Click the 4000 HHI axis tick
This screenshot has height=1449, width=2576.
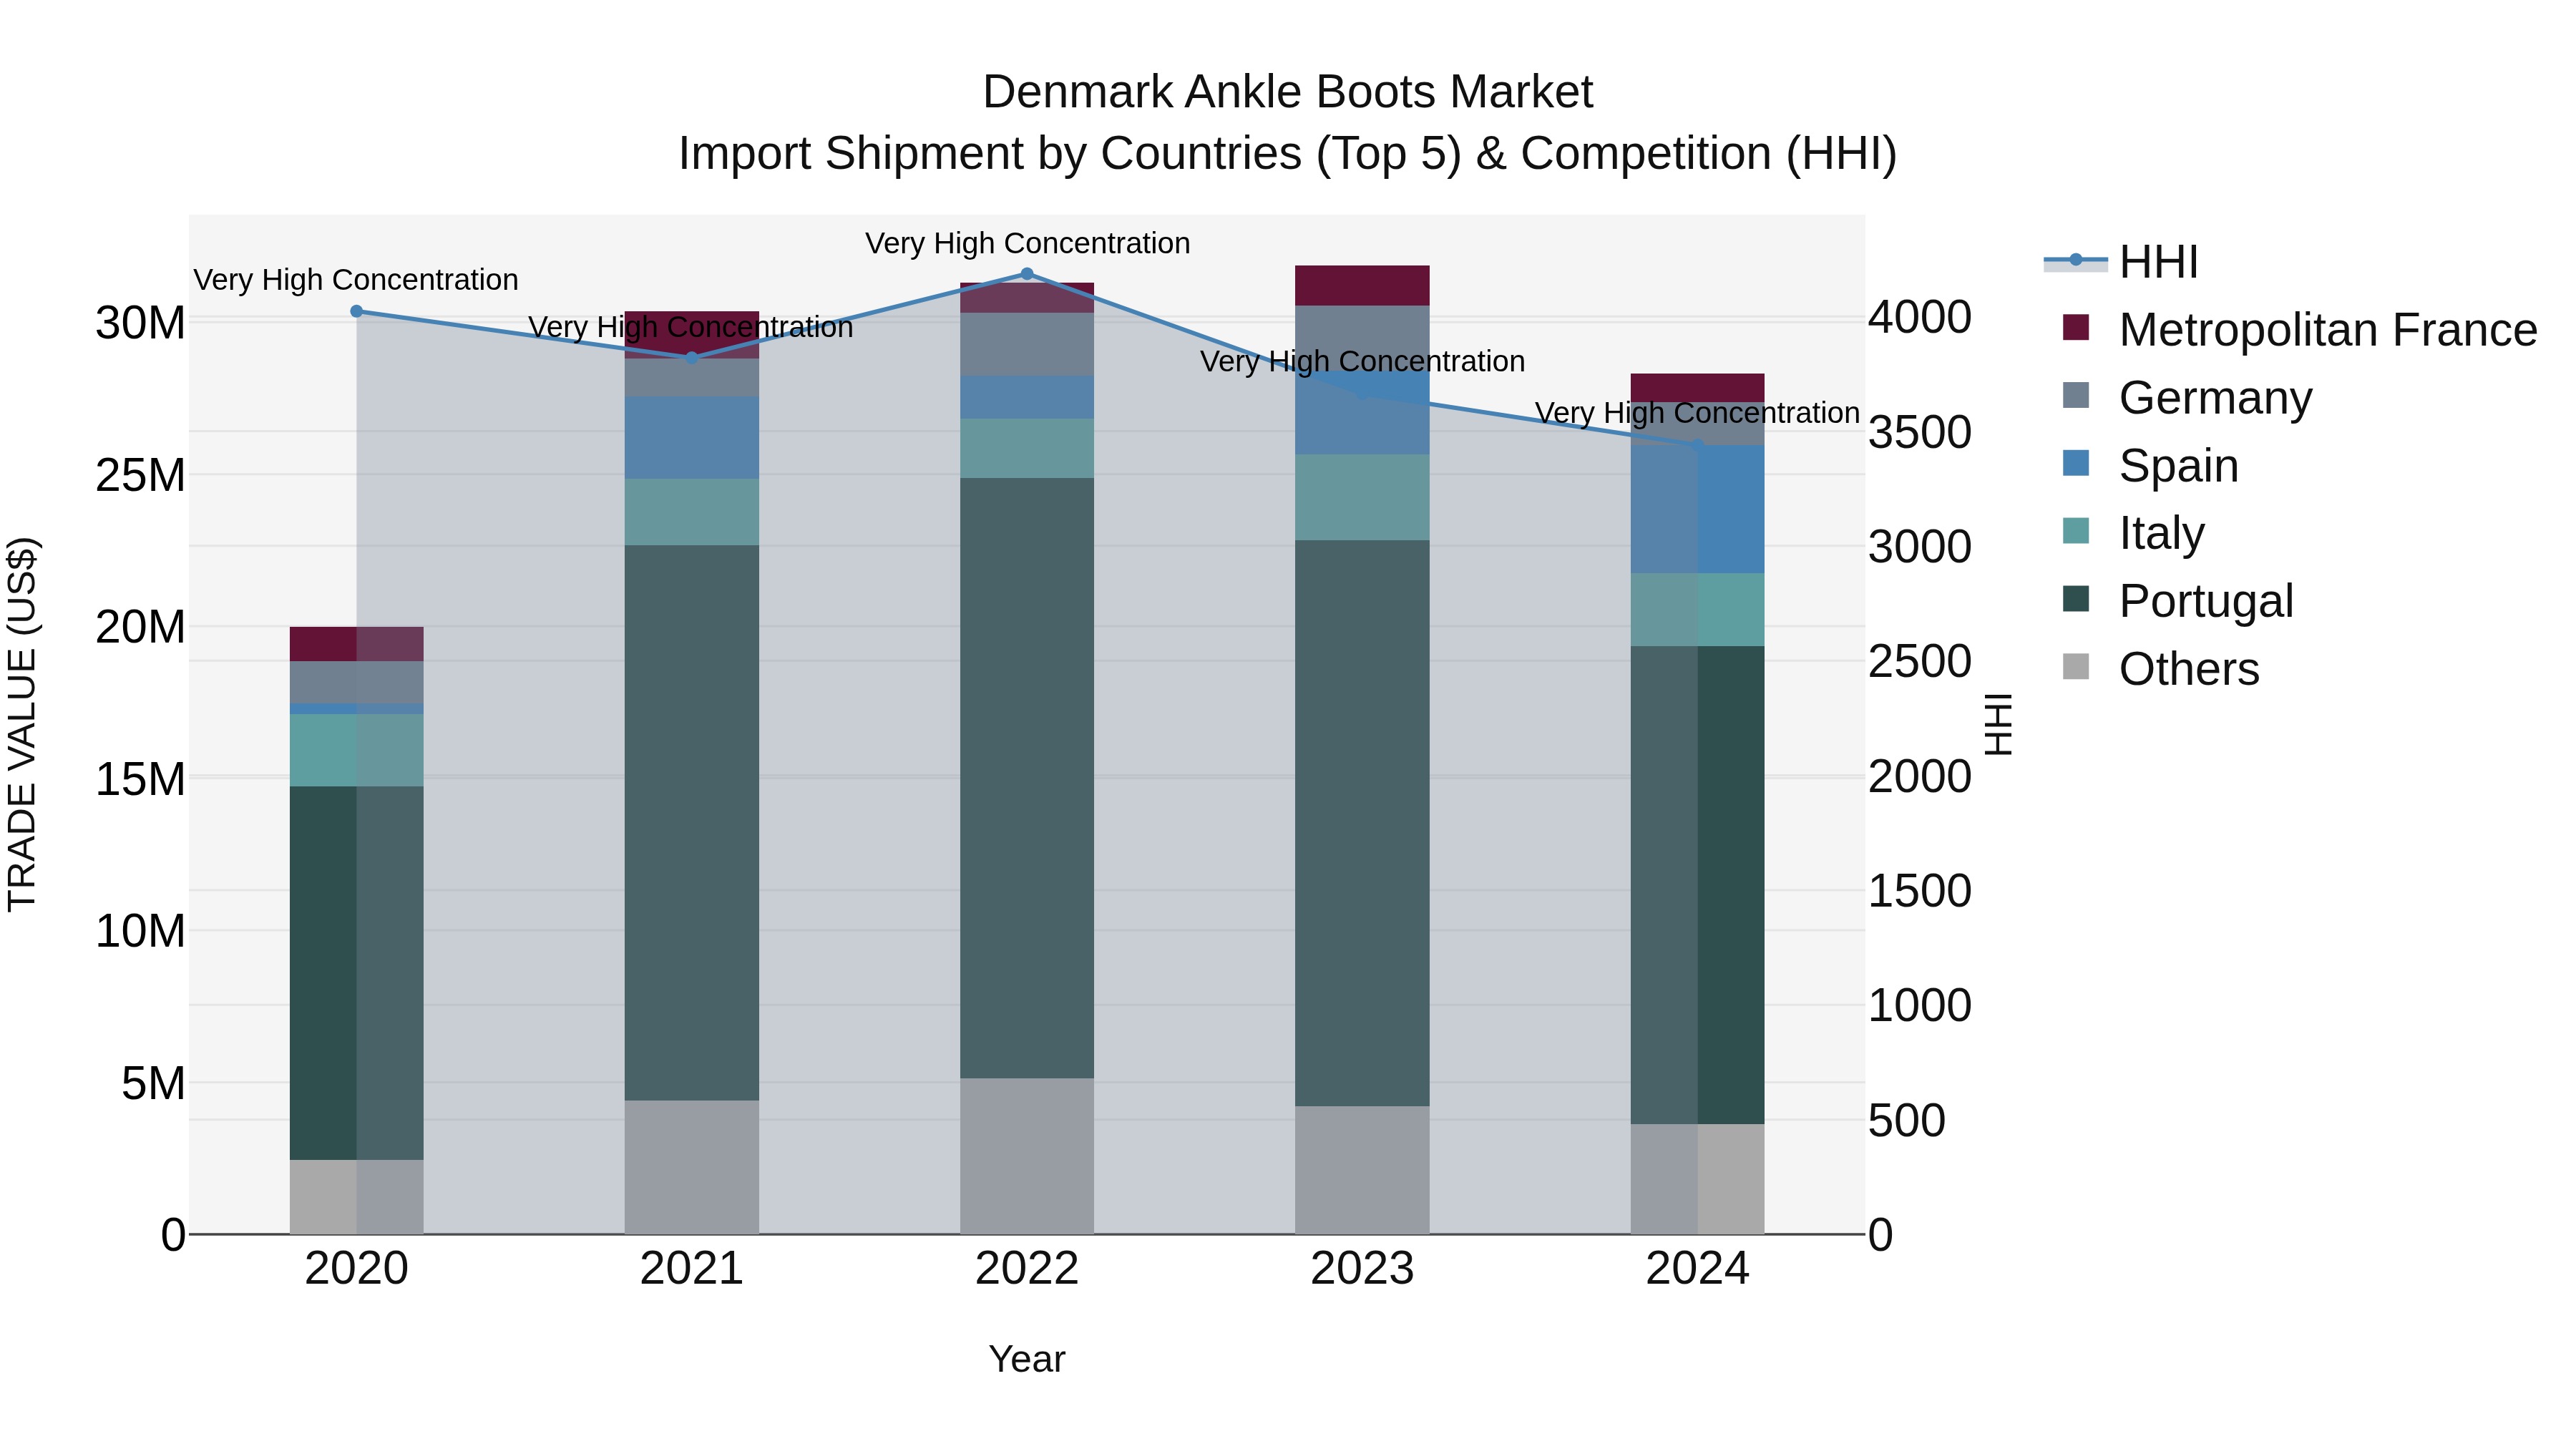1920,318
